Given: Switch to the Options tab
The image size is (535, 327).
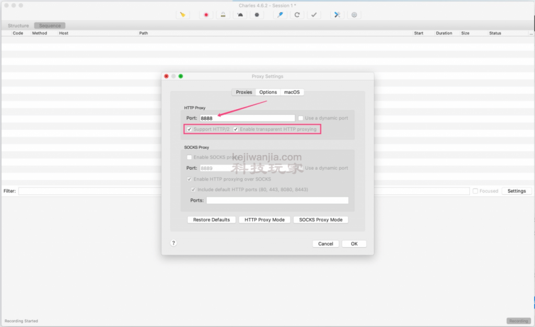Looking at the screenshot, I should [268, 92].
